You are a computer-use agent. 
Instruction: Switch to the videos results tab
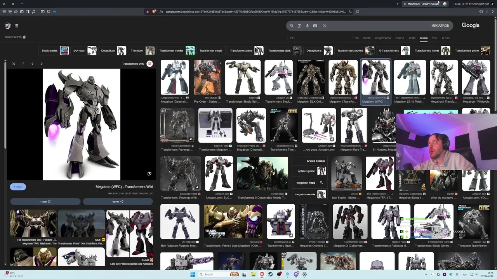(400, 38)
